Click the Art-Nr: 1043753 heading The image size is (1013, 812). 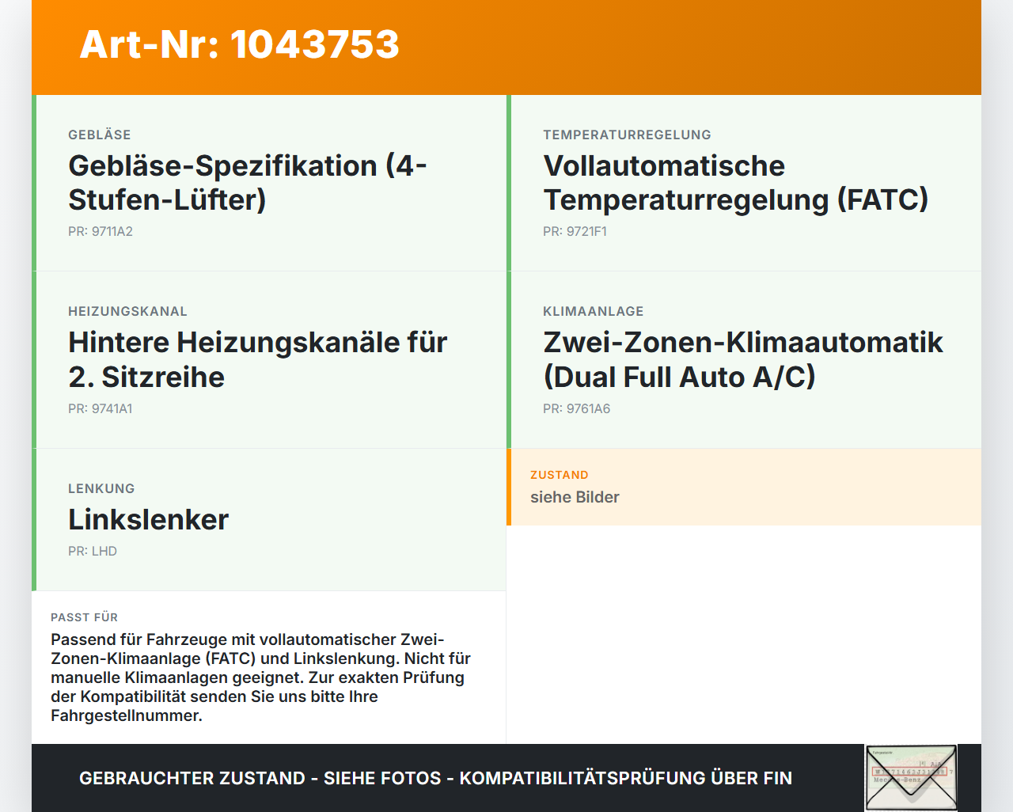tap(240, 44)
